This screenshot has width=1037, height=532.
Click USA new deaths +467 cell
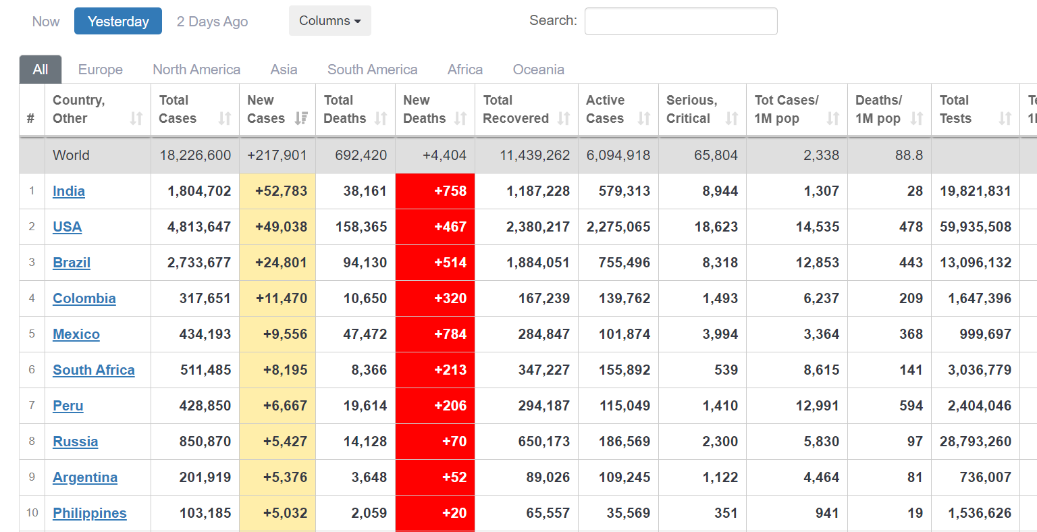coord(435,227)
